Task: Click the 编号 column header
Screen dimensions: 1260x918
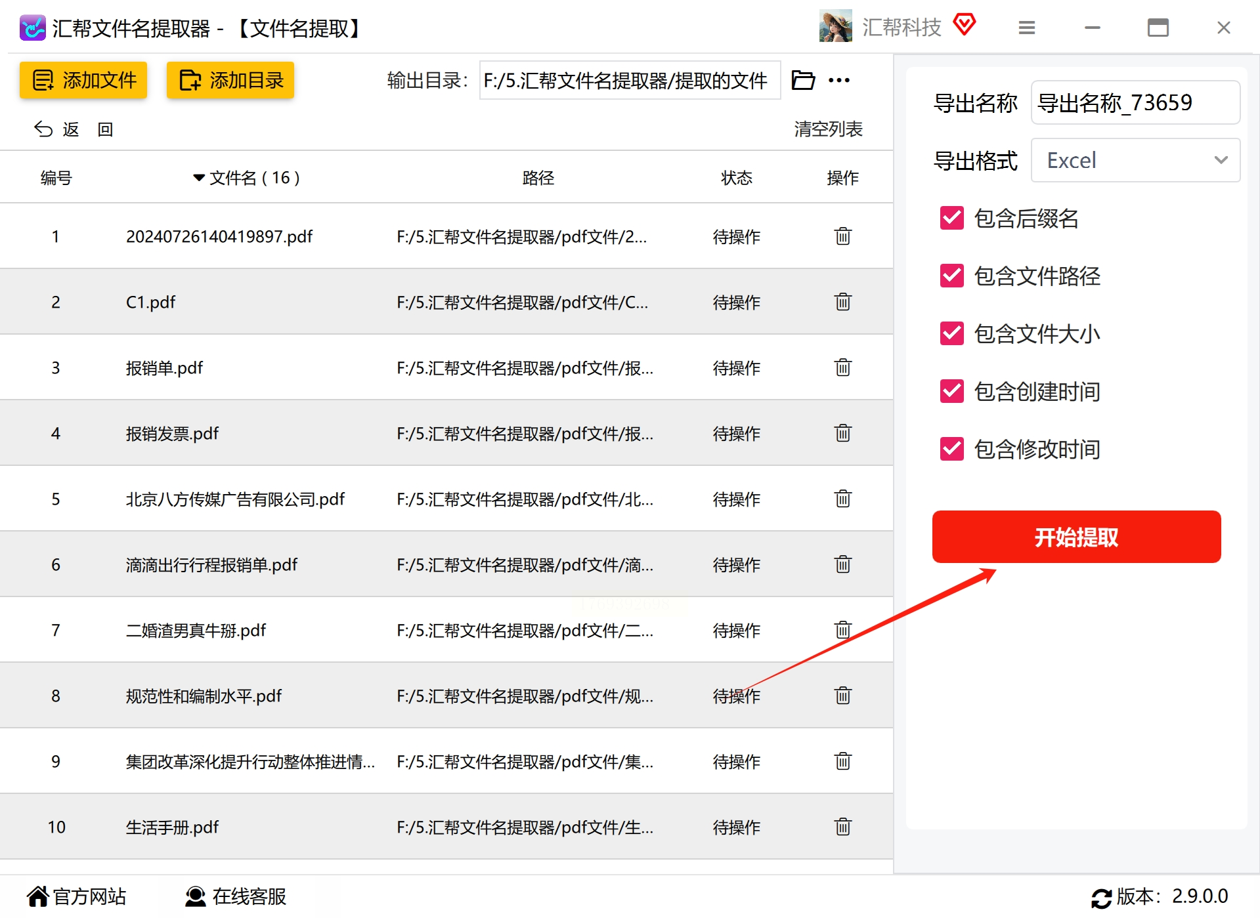Action: 56,178
